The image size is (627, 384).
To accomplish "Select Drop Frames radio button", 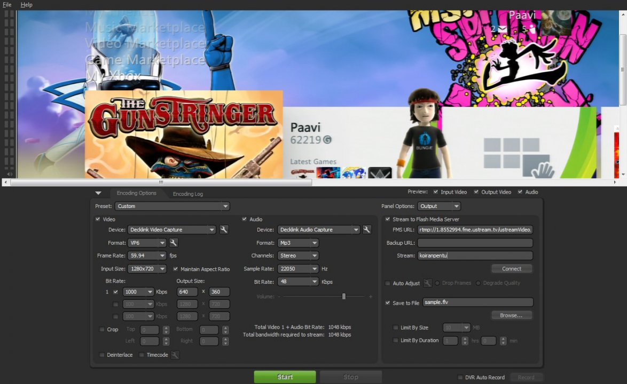I will (x=437, y=283).
